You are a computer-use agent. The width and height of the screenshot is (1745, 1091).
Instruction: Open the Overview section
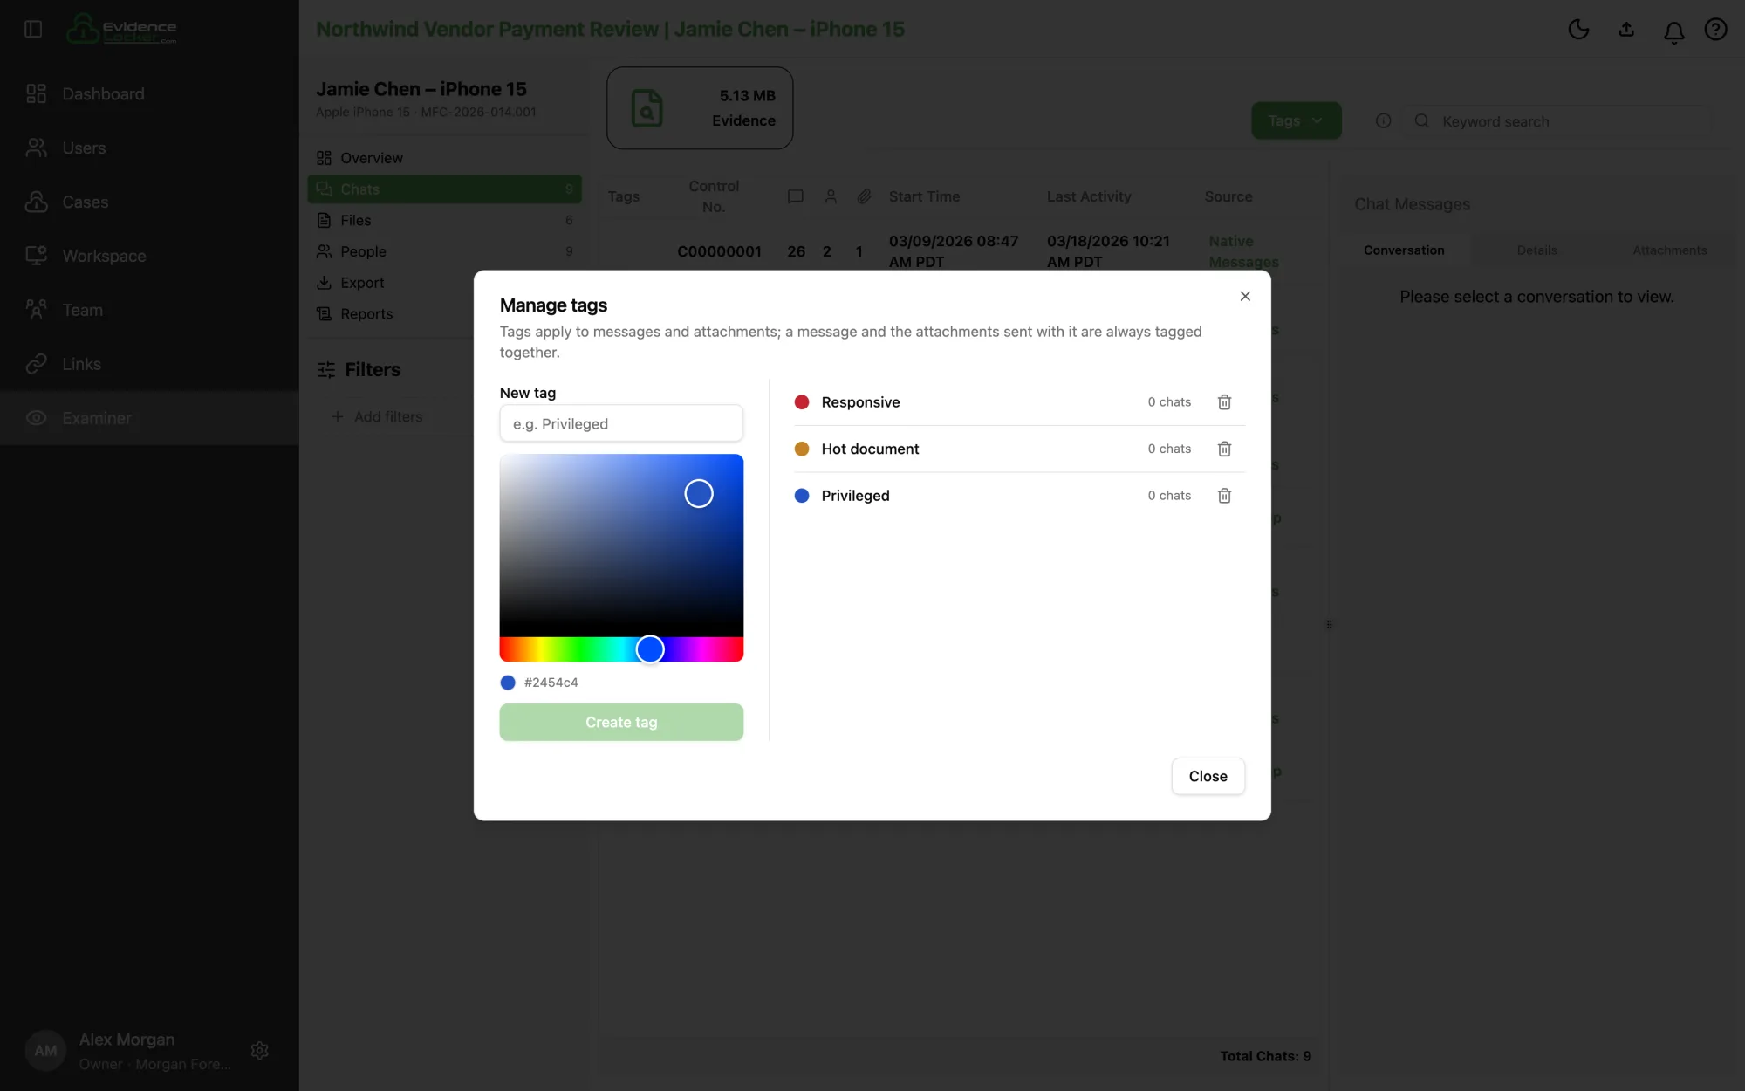(444, 158)
